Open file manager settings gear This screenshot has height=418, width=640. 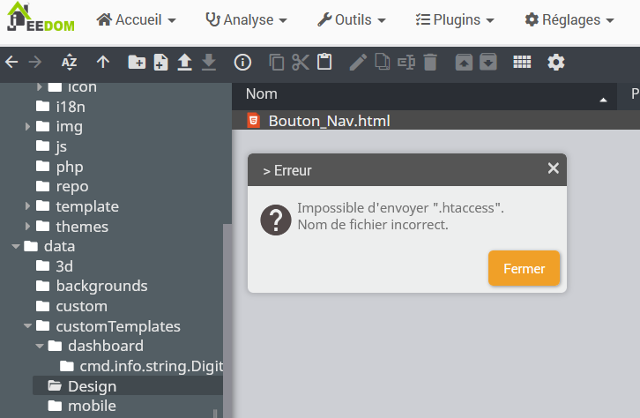coord(555,62)
